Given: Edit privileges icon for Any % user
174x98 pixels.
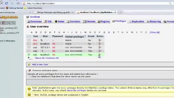Looking at the screenshot, I should point(100,40).
